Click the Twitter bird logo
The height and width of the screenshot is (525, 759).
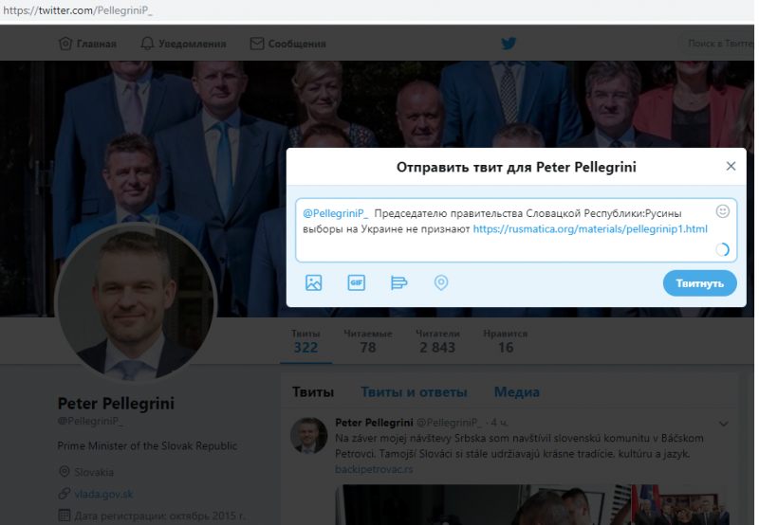coord(509,44)
